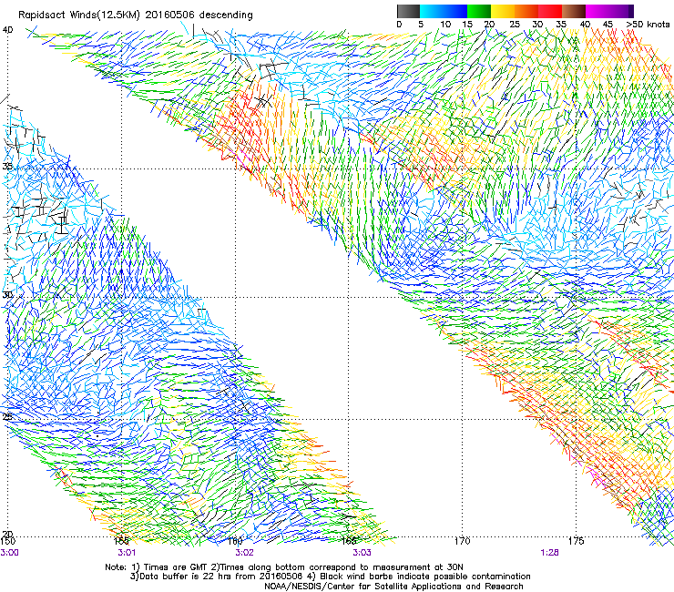Click the green 15-20 knots legend segment

click(x=479, y=11)
